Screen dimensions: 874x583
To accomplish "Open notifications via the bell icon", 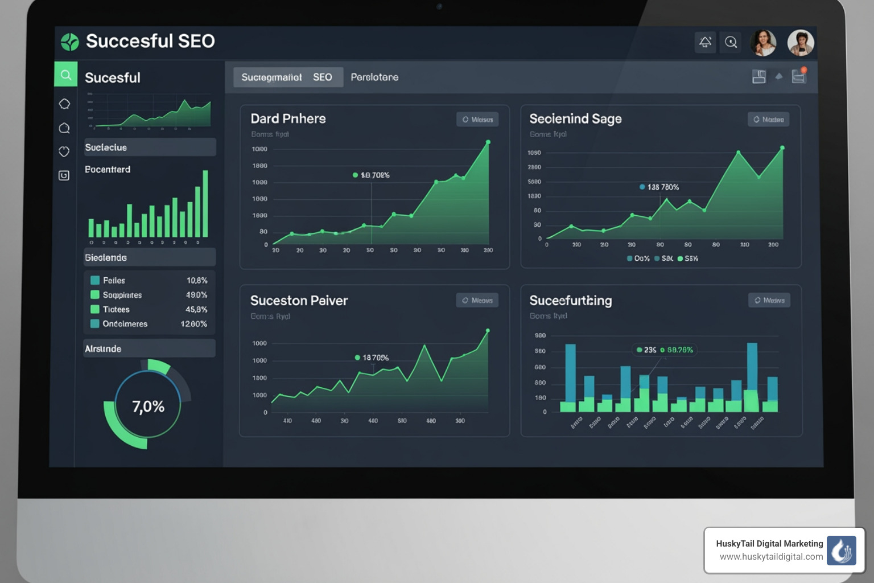I will point(705,42).
